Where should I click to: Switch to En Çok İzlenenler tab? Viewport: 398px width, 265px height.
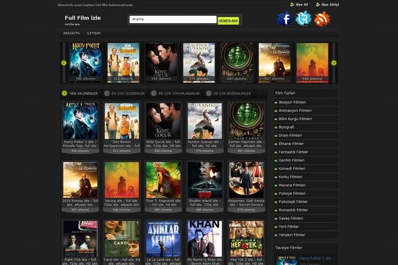click(x=125, y=93)
